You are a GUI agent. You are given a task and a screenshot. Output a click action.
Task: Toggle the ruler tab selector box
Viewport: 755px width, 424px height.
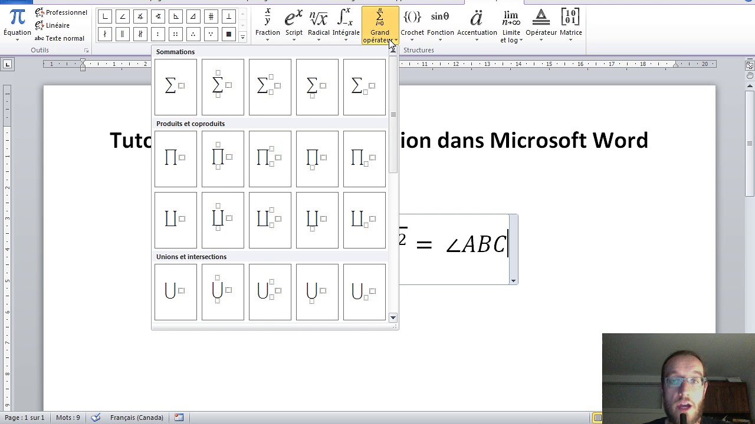pyautogui.click(x=7, y=64)
